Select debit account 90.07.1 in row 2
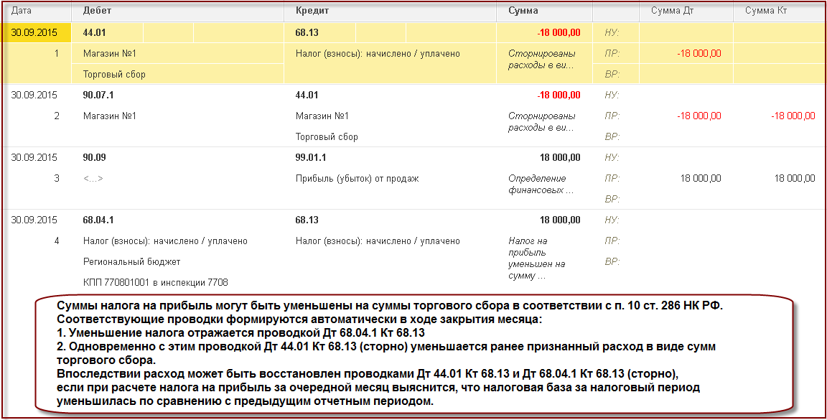 tap(98, 95)
